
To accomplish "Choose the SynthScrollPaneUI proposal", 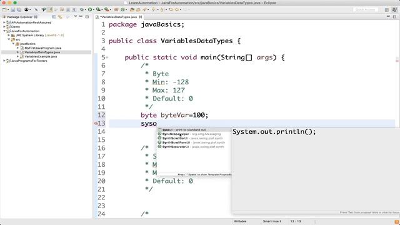I will [x=194, y=142].
